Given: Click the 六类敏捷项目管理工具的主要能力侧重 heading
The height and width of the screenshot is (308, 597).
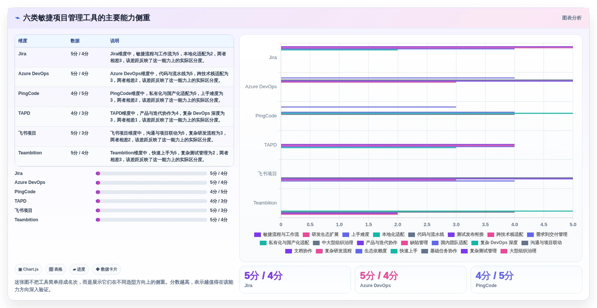Looking at the screenshot, I should pyautogui.click(x=87, y=18).
